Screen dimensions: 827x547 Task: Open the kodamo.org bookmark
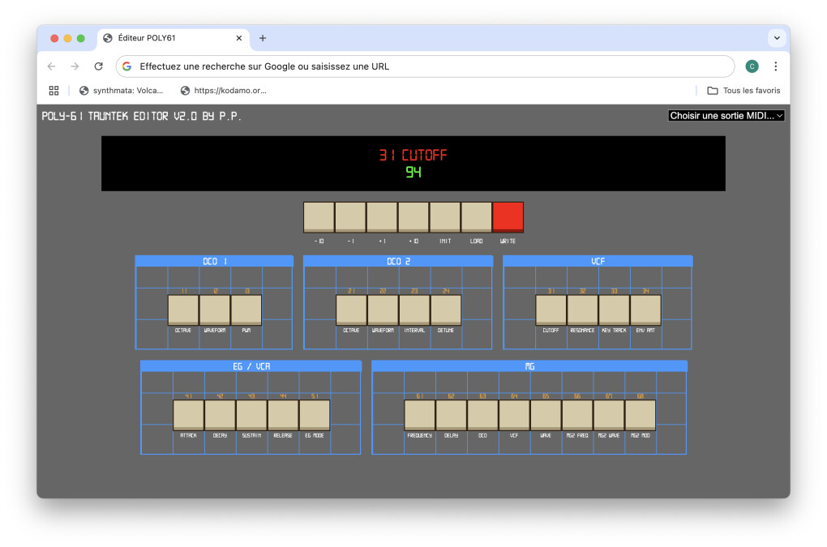tap(224, 91)
